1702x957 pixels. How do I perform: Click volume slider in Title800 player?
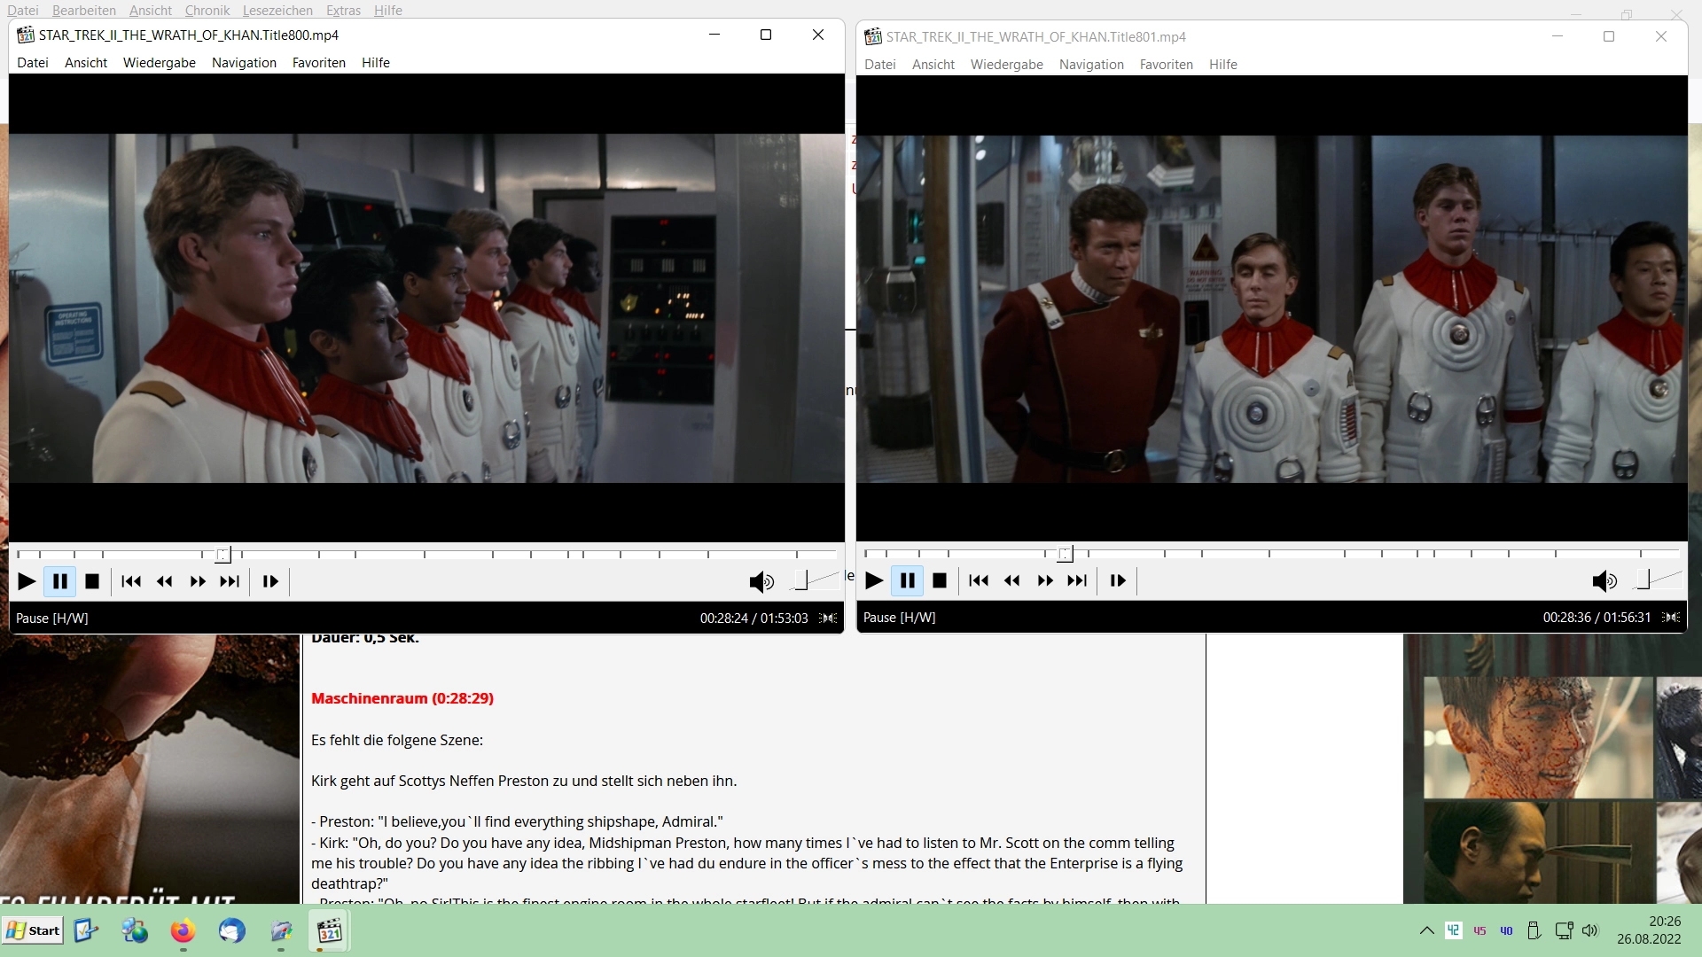813,580
